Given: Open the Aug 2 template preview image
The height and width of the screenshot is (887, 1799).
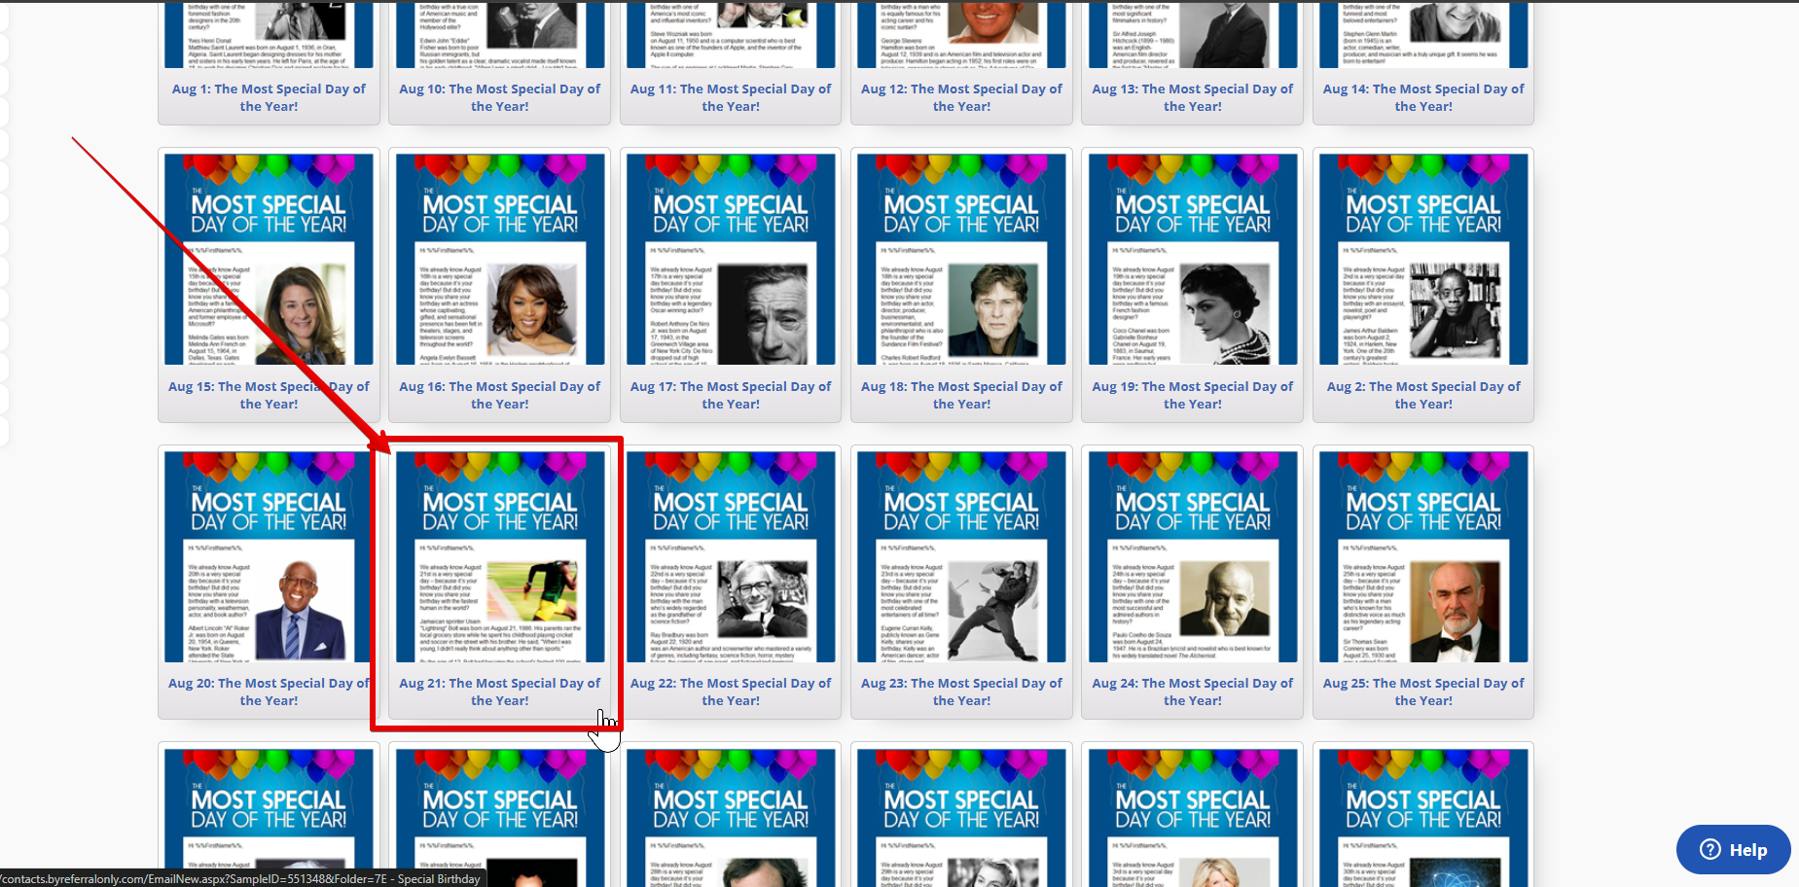Looking at the screenshot, I should (x=1423, y=259).
